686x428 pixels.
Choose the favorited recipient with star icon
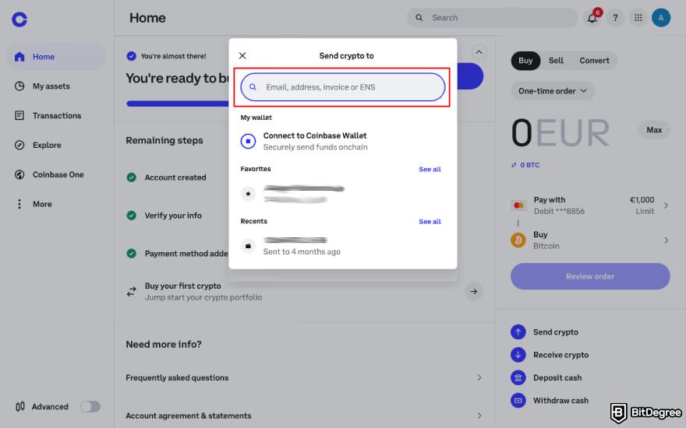click(x=342, y=194)
